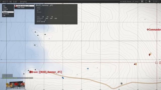Click the Commander red diamond marker
Viewport: 161px width, 90px height.
point(148,29)
